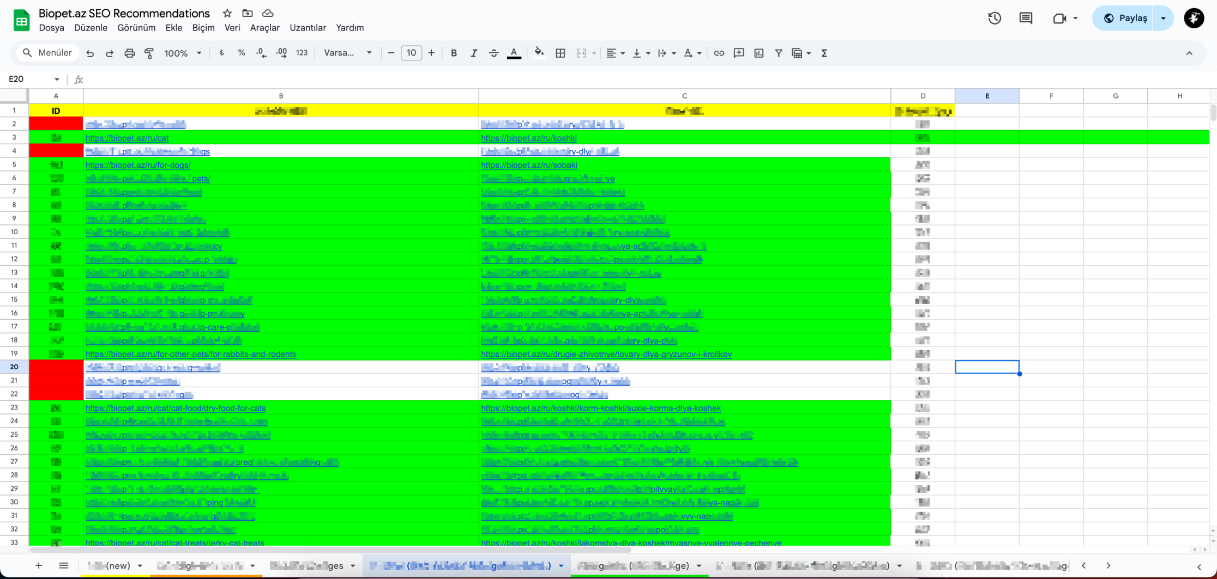This screenshot has height=579, width=1217.
Task: Decrease font size with minus button
Action: pos(391,53)
